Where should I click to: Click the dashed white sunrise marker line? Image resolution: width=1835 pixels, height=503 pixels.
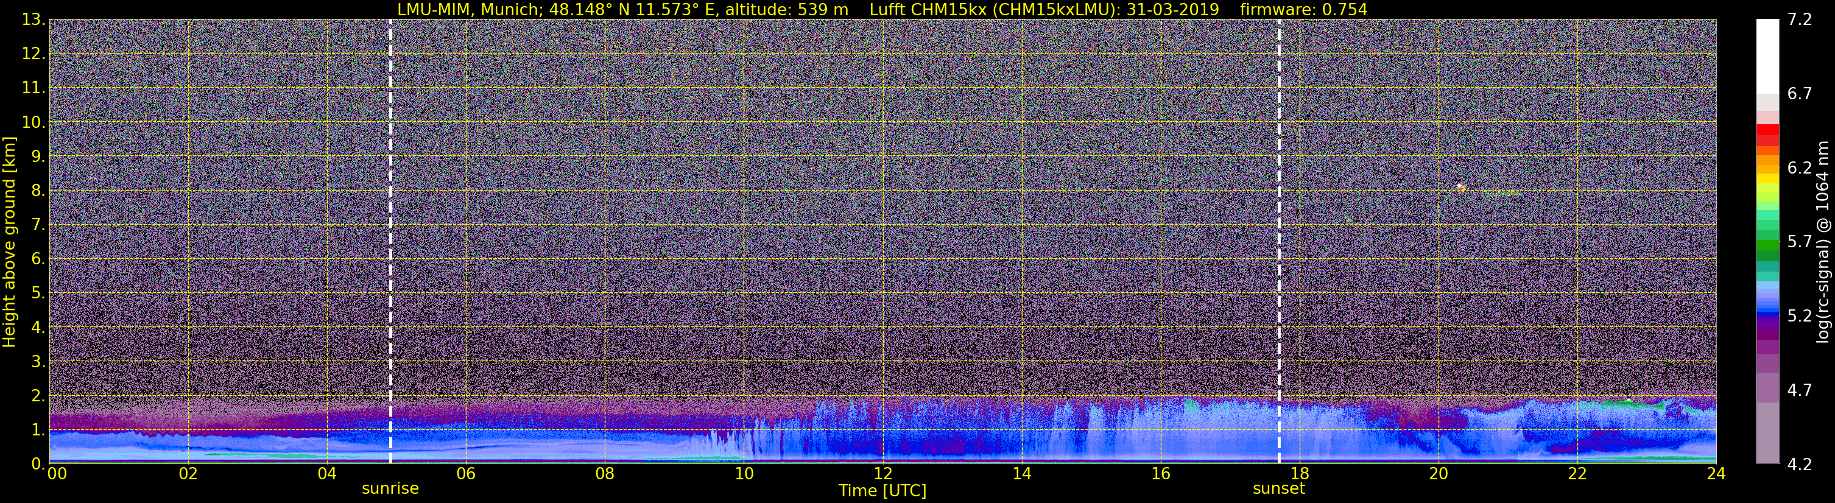coord(390,242)
